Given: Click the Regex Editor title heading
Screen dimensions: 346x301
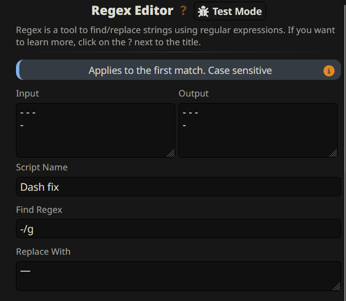Looking at the screenshot, I should coord(132,10).
